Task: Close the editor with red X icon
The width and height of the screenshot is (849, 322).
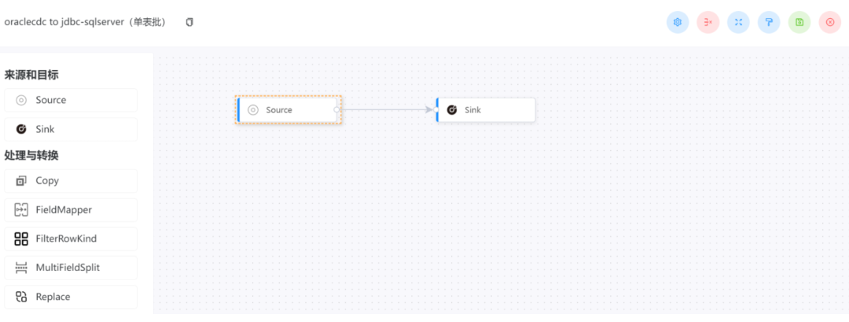Action: 829,22
